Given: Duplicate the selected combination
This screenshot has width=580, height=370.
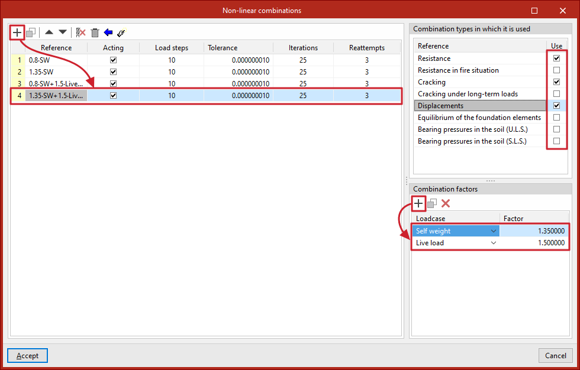Looking at the screenshot, I should (x=31, y=33).
